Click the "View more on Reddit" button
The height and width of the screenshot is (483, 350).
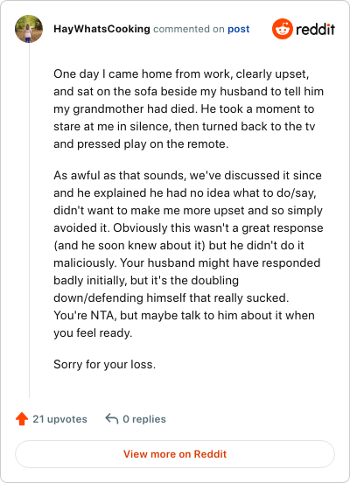175,454
